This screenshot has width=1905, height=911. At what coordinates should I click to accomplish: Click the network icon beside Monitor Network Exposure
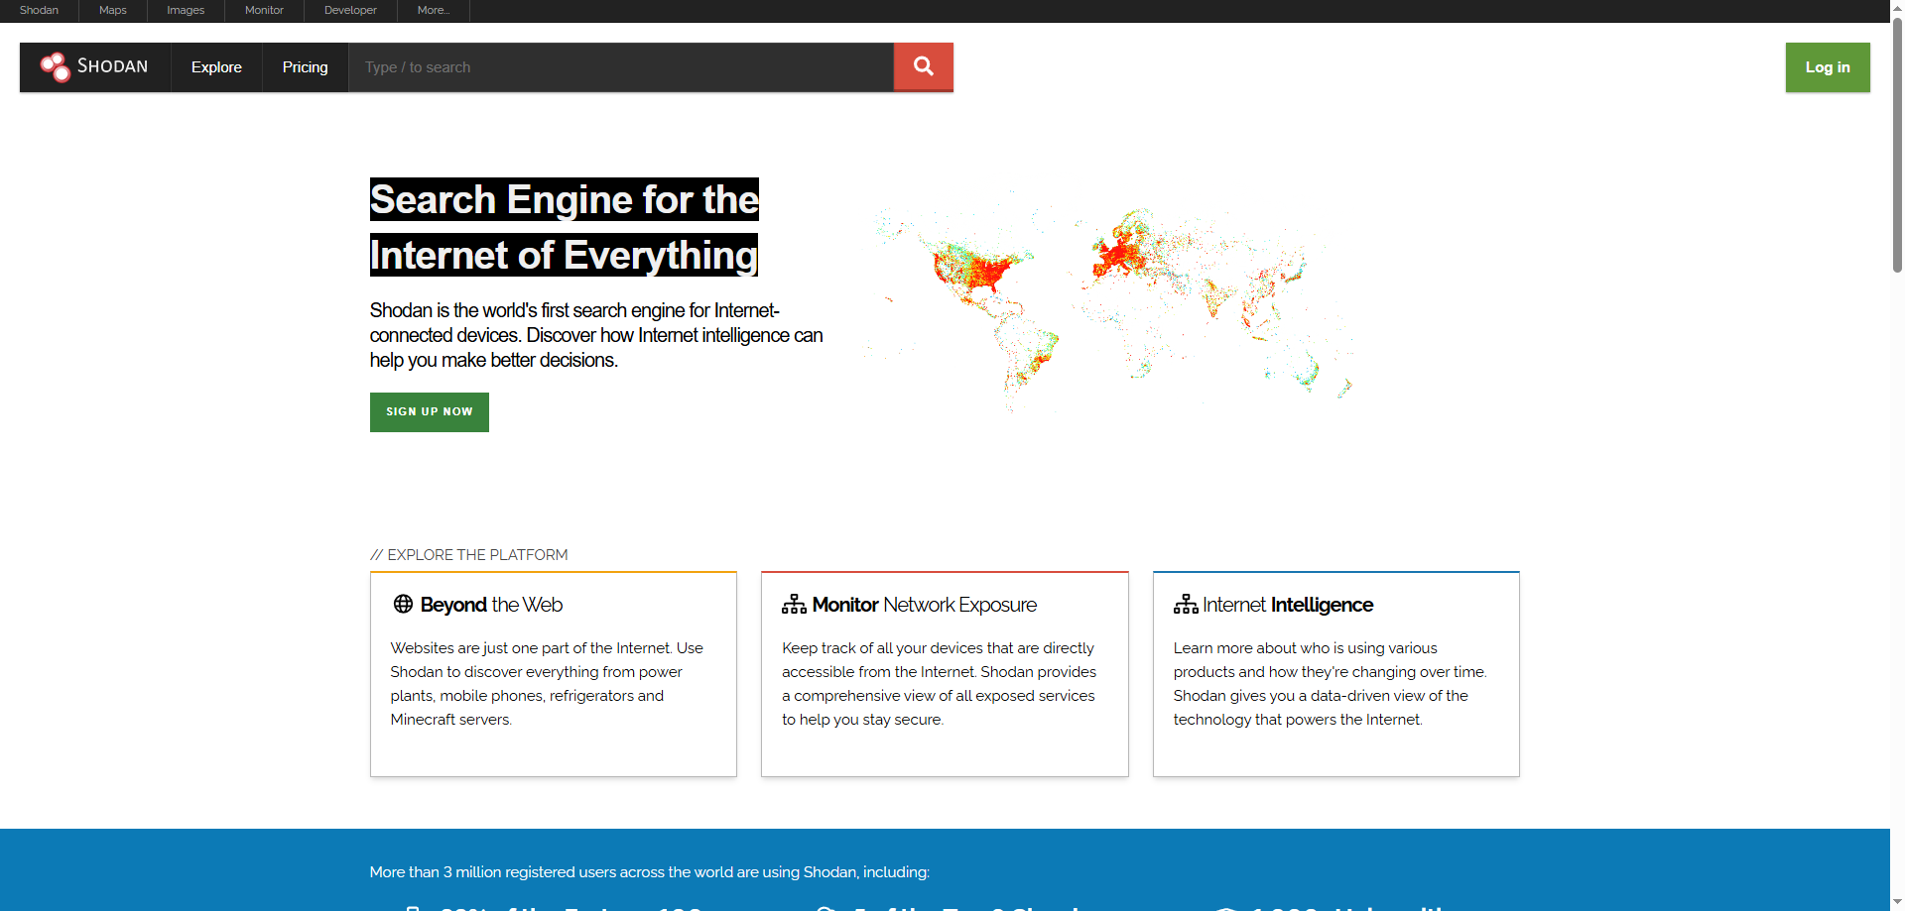794,604
